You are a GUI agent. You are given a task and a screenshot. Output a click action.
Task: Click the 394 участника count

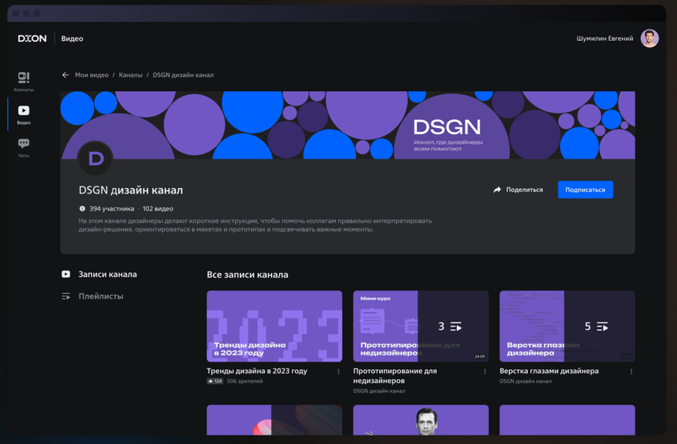click(x=112, y=209)
